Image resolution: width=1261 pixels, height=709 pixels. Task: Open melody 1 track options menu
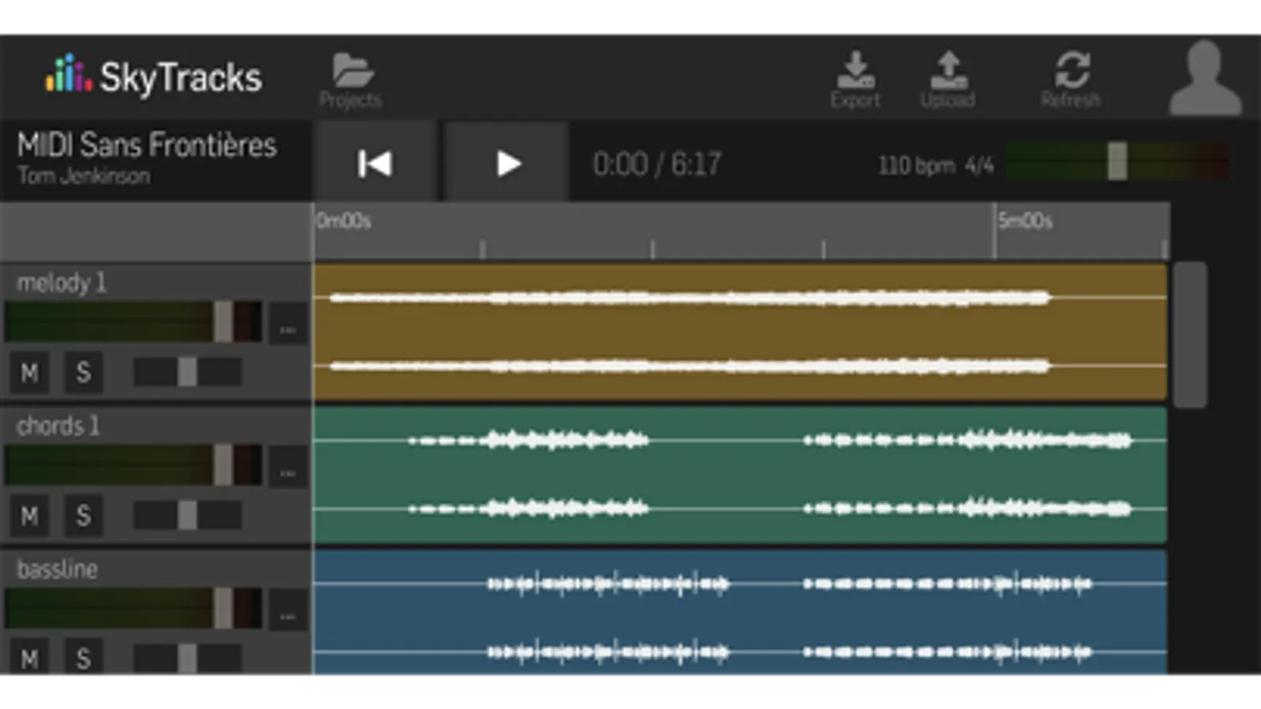point(288,325)
